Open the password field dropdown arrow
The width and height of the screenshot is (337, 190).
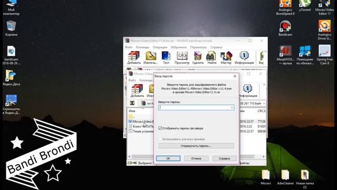click(232, 108)
